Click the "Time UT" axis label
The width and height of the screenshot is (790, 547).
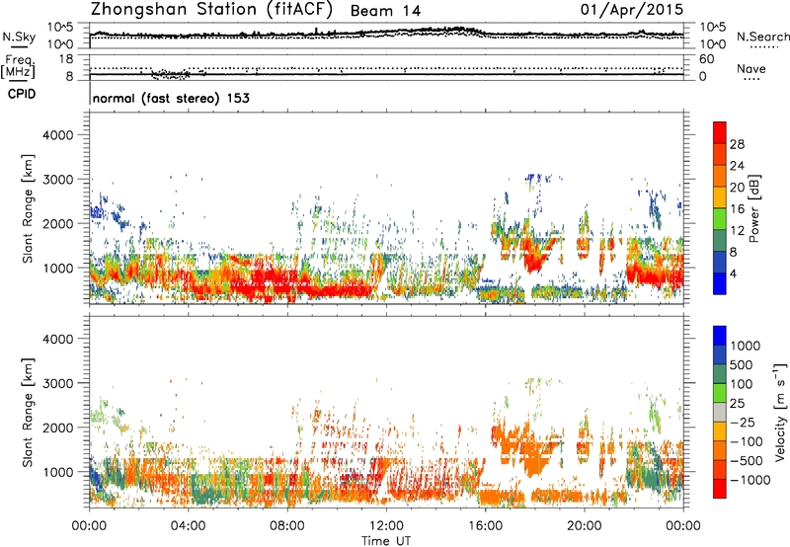[x=386, y=541]
